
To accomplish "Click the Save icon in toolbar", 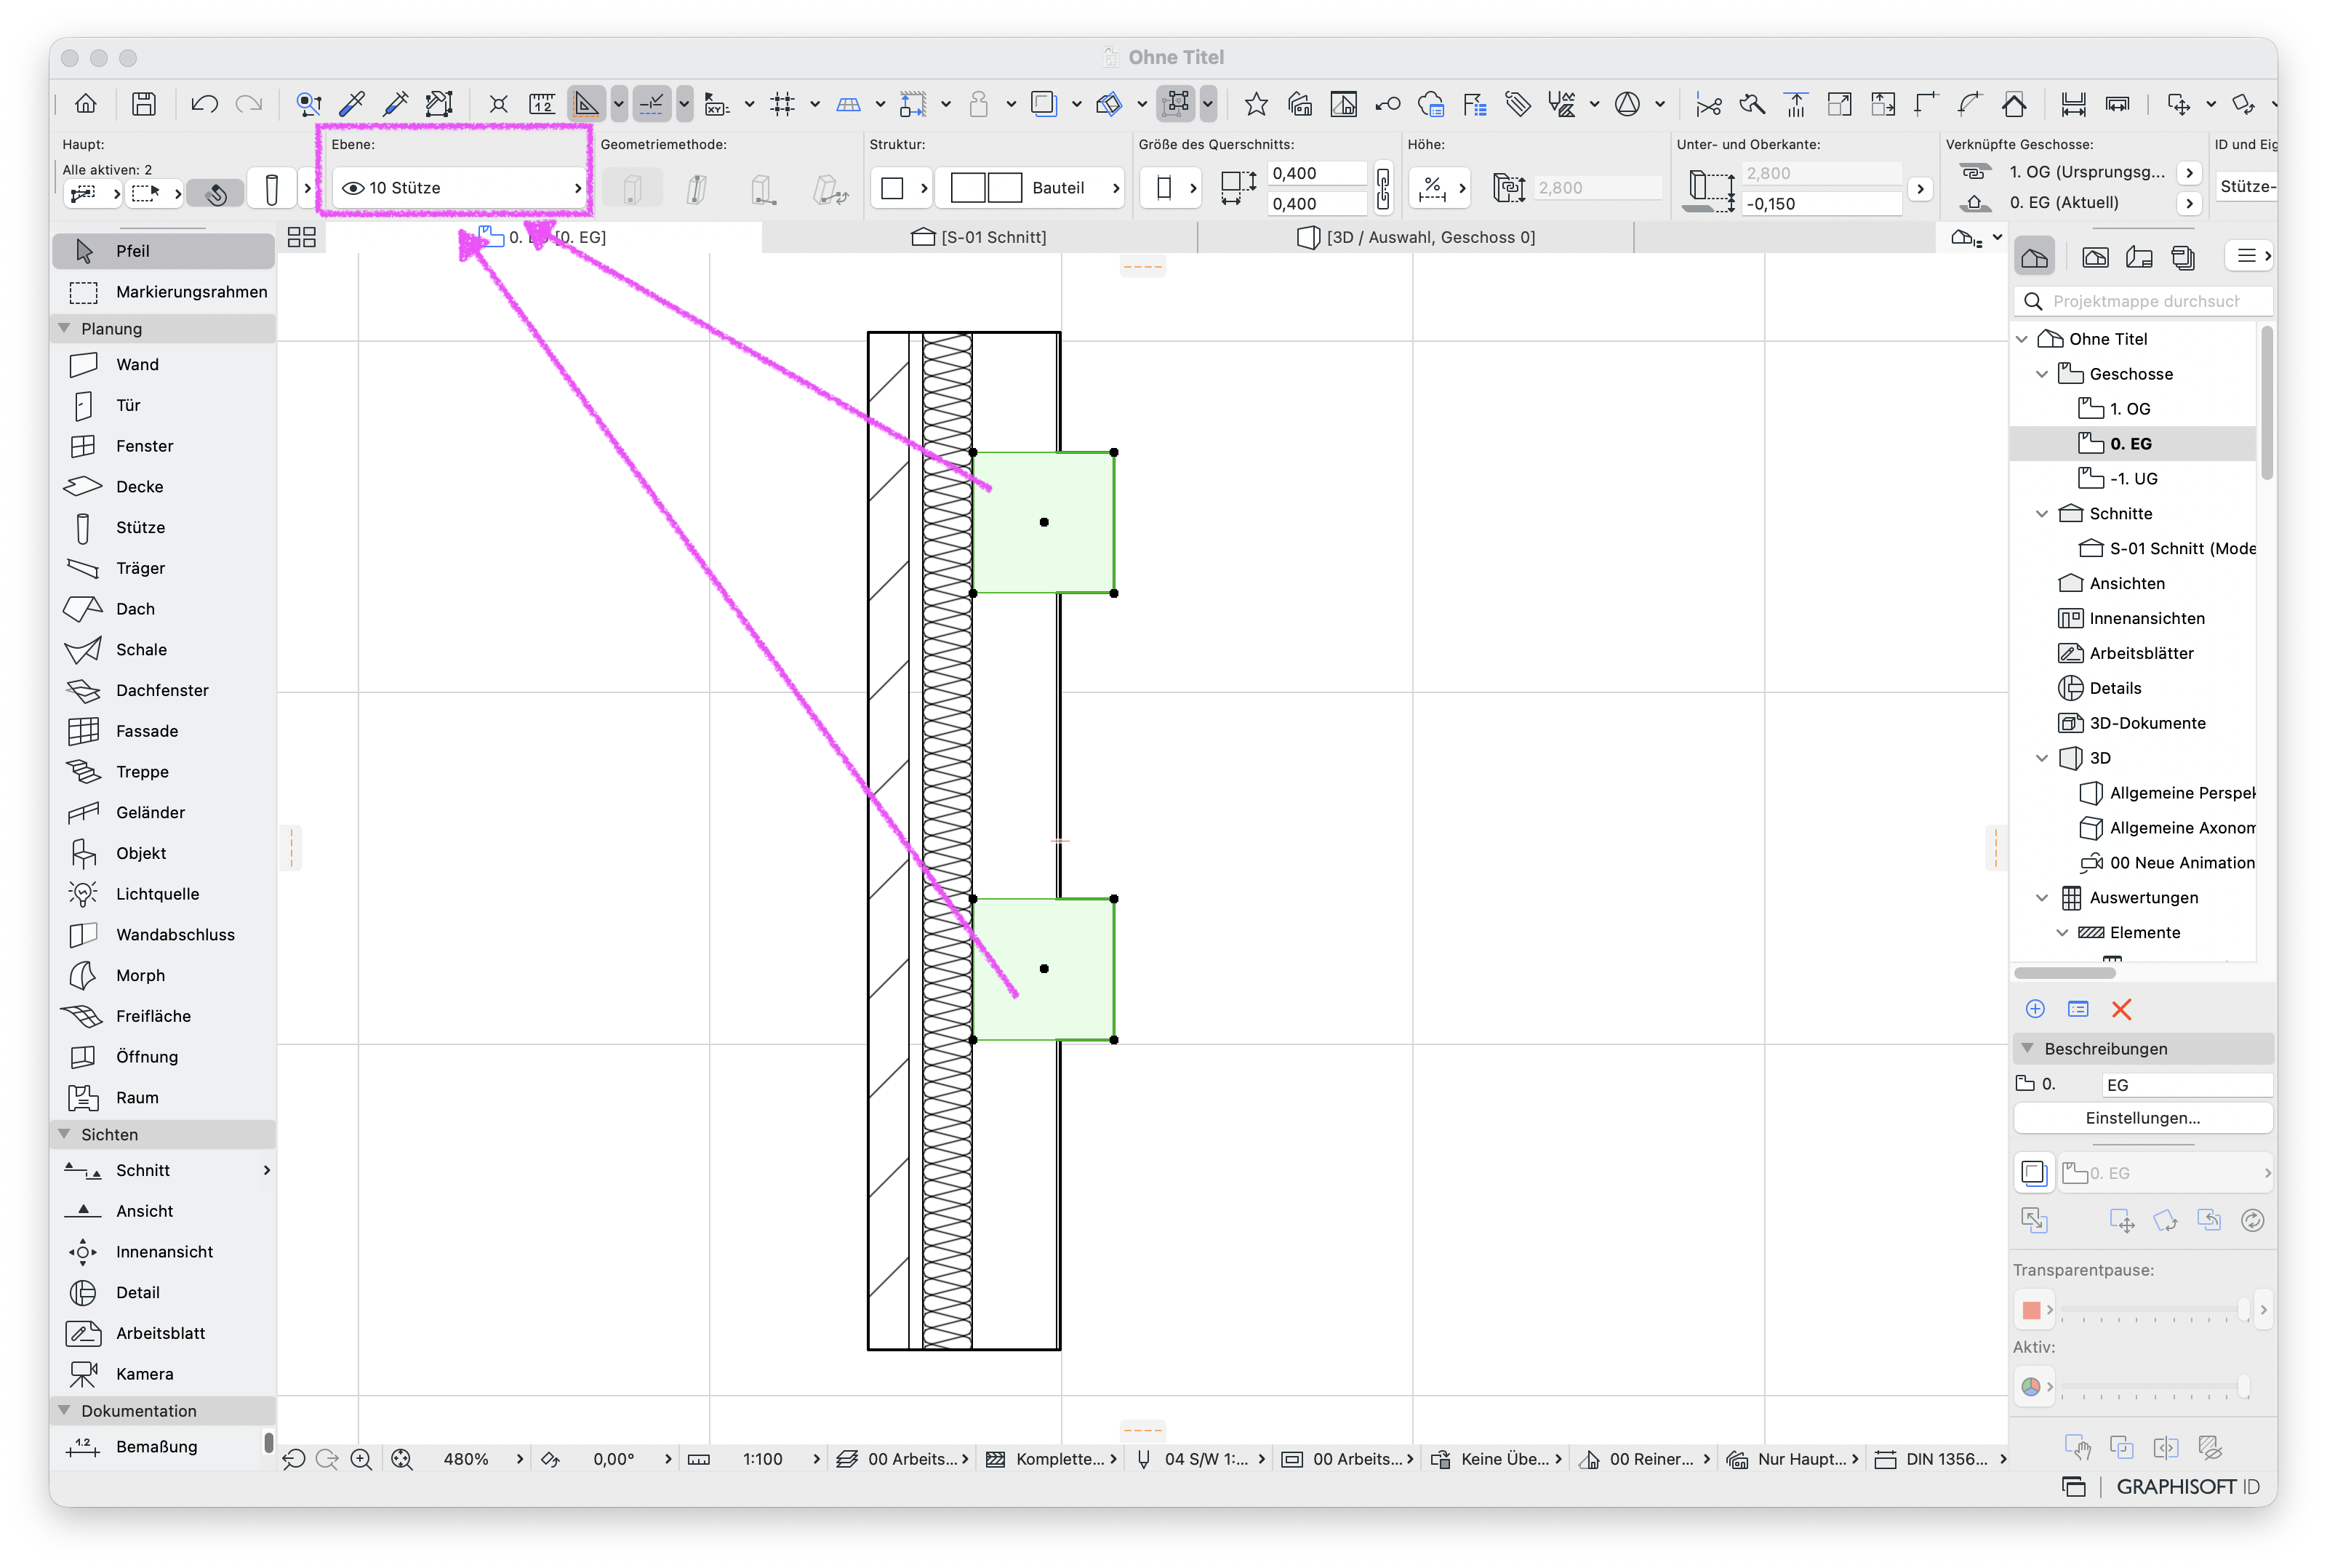I will tap(144, 104).
